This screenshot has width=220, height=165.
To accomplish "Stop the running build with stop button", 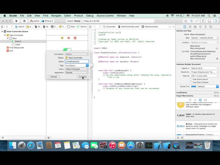I will (24, 21).
